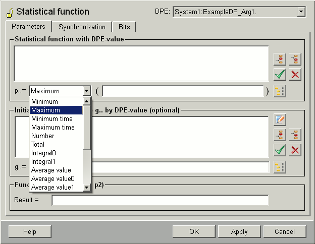Click the left insert-node icon beside the top text area

pyautogui.click(x=280, y=59)
